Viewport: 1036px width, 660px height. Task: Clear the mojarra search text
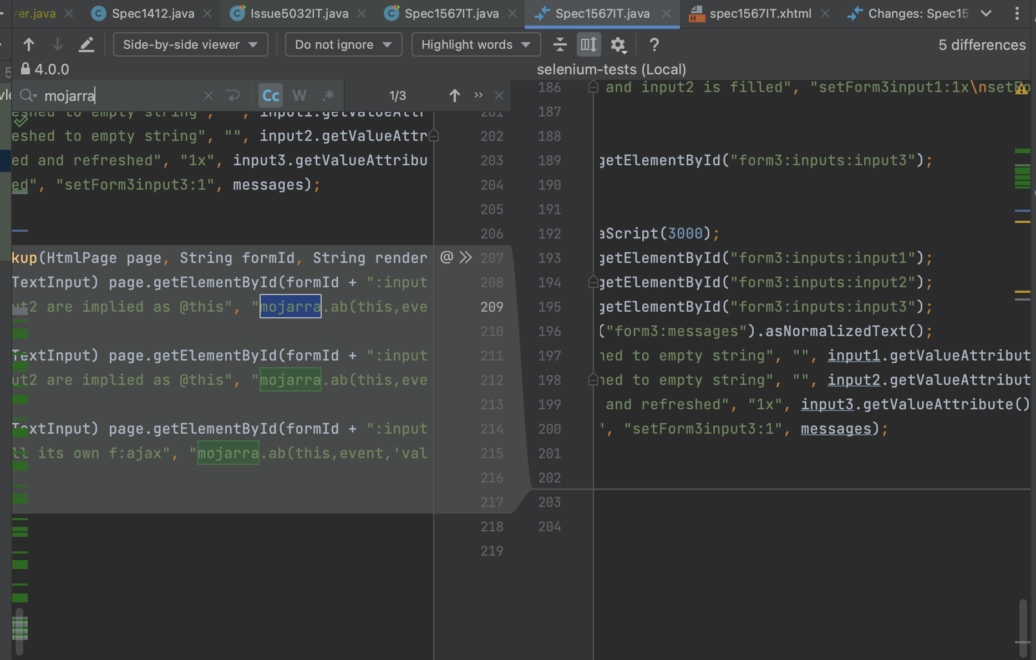click(208, 95)
